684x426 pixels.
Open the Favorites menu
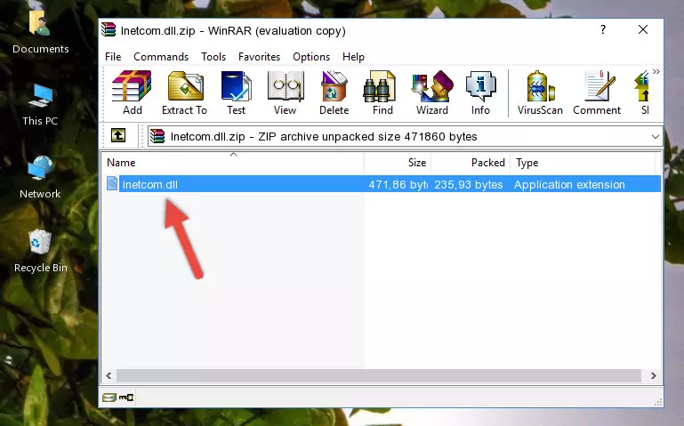coord(259,57)
